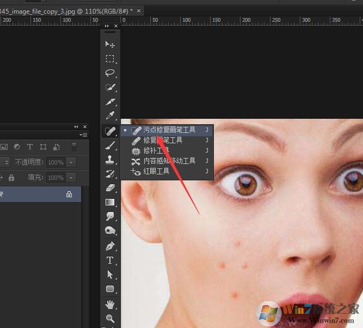The image size is (363, 328).
Task: Close the image_file_copy_3.jpg document tab
Action: pos(138,11)
